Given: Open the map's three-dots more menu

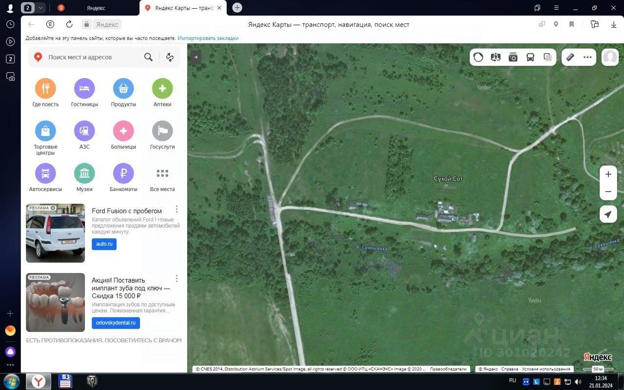Looking at the screenshot, I should (587, 57).
